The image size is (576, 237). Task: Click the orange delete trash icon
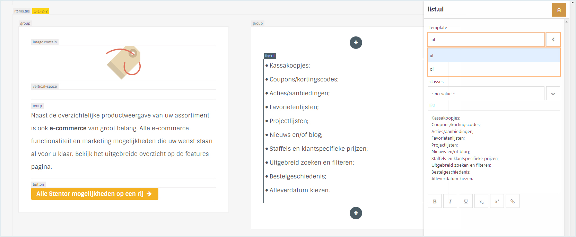click(x=559, y=10)
